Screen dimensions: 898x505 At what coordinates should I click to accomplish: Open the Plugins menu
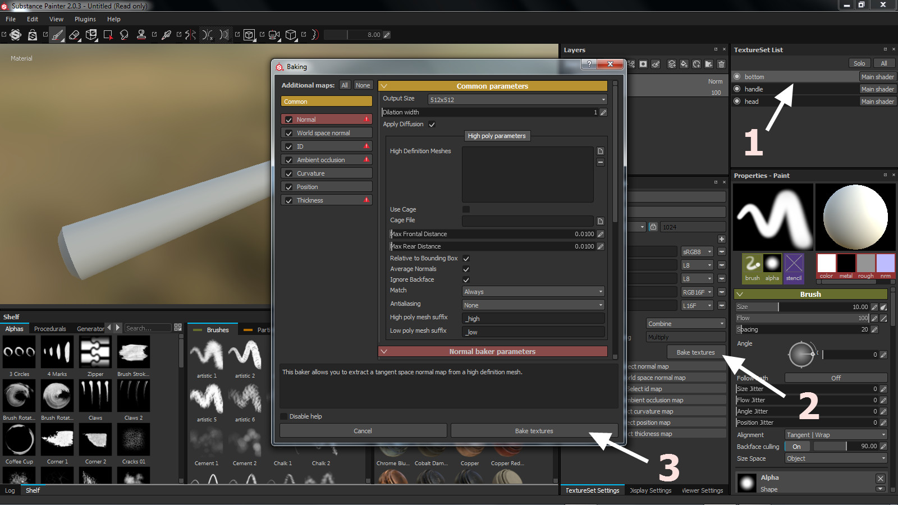pyautogui.click(x=85, y=19)
